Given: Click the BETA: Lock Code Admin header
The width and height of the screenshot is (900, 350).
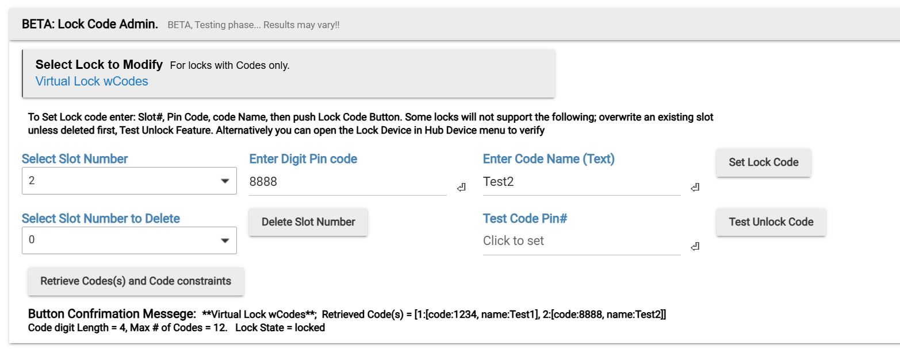Looking at the screenshot, I should (x=90, y=25).
